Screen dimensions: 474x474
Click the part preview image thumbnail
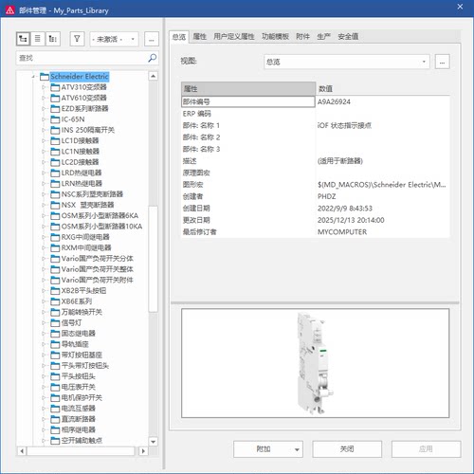315,363
